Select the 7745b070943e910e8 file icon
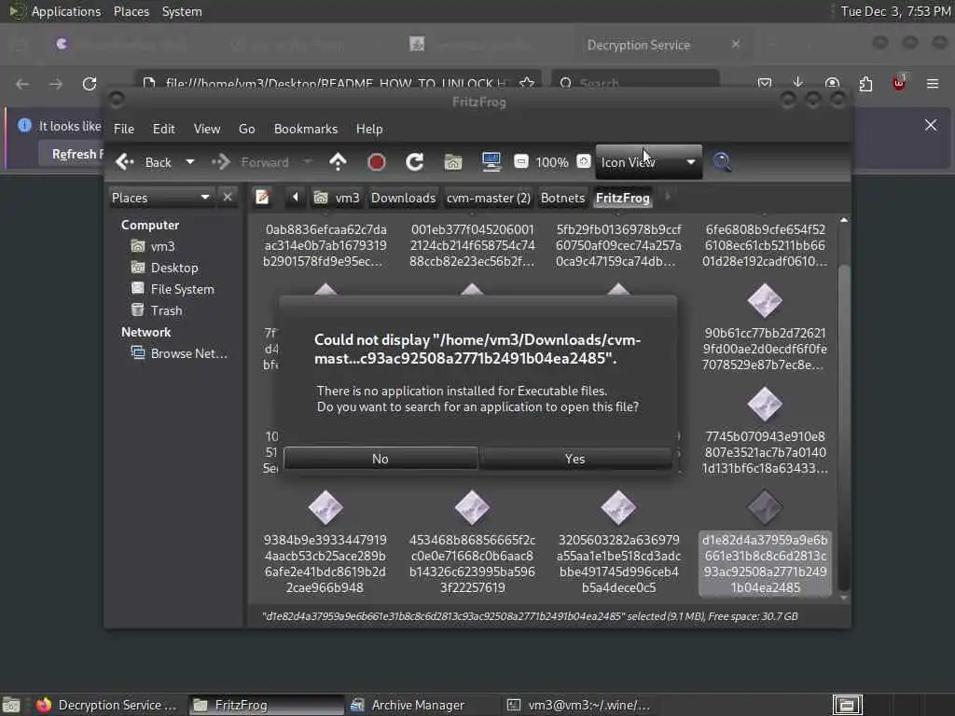 click(765, 405)
